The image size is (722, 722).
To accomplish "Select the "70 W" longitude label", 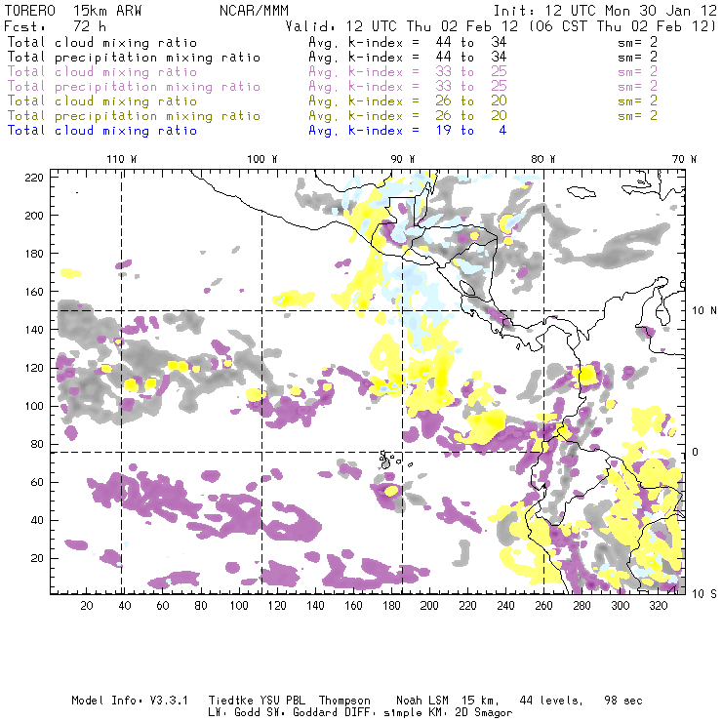I will pos(684,159).
